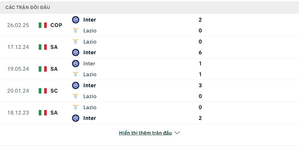Click Inter logo in 17.12.24 match
The image size is (299, 146).
tap(76, 52)
